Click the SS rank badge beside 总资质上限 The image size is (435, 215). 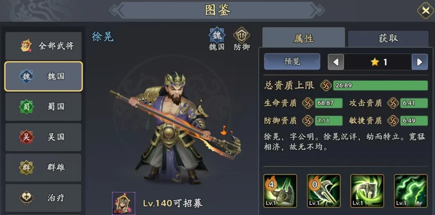[x=326, y=85]
